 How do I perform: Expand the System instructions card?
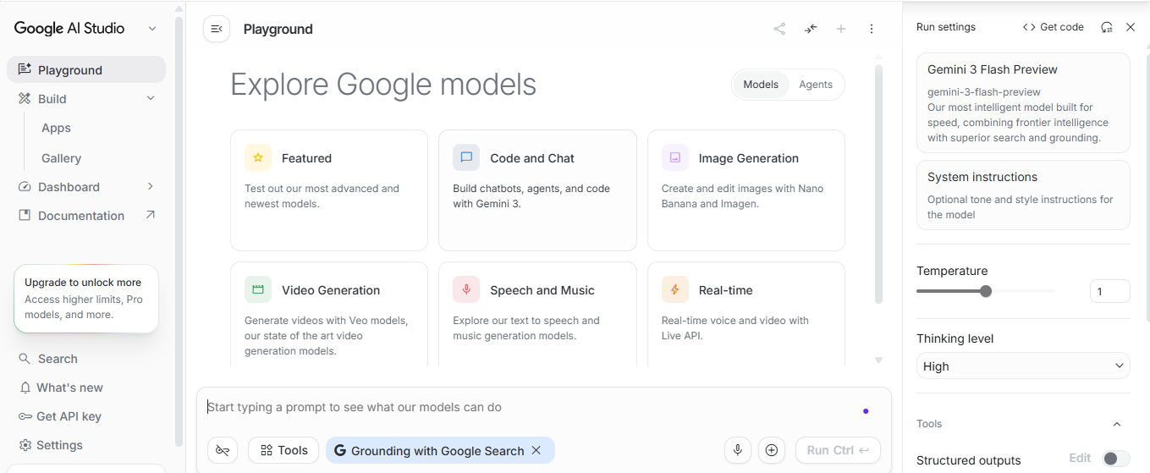point(1023,195)
